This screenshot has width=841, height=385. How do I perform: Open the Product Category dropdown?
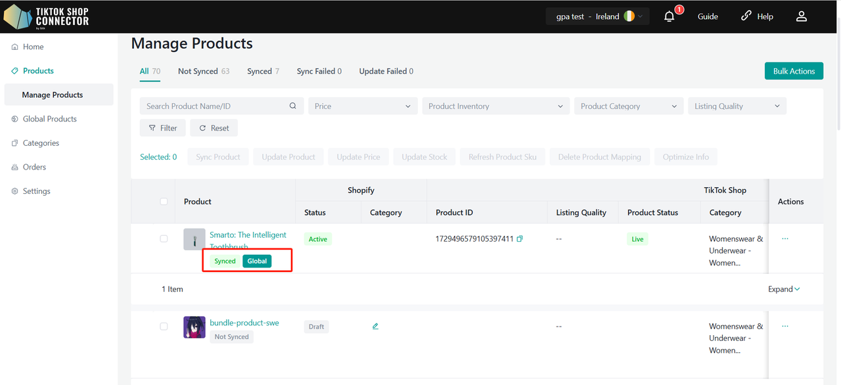pyautogui.click(x=628, y=106)
